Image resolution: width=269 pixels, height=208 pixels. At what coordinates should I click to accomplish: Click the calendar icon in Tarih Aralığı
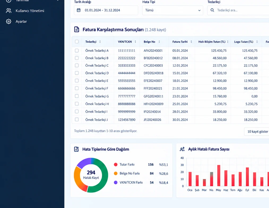(79, 10)
